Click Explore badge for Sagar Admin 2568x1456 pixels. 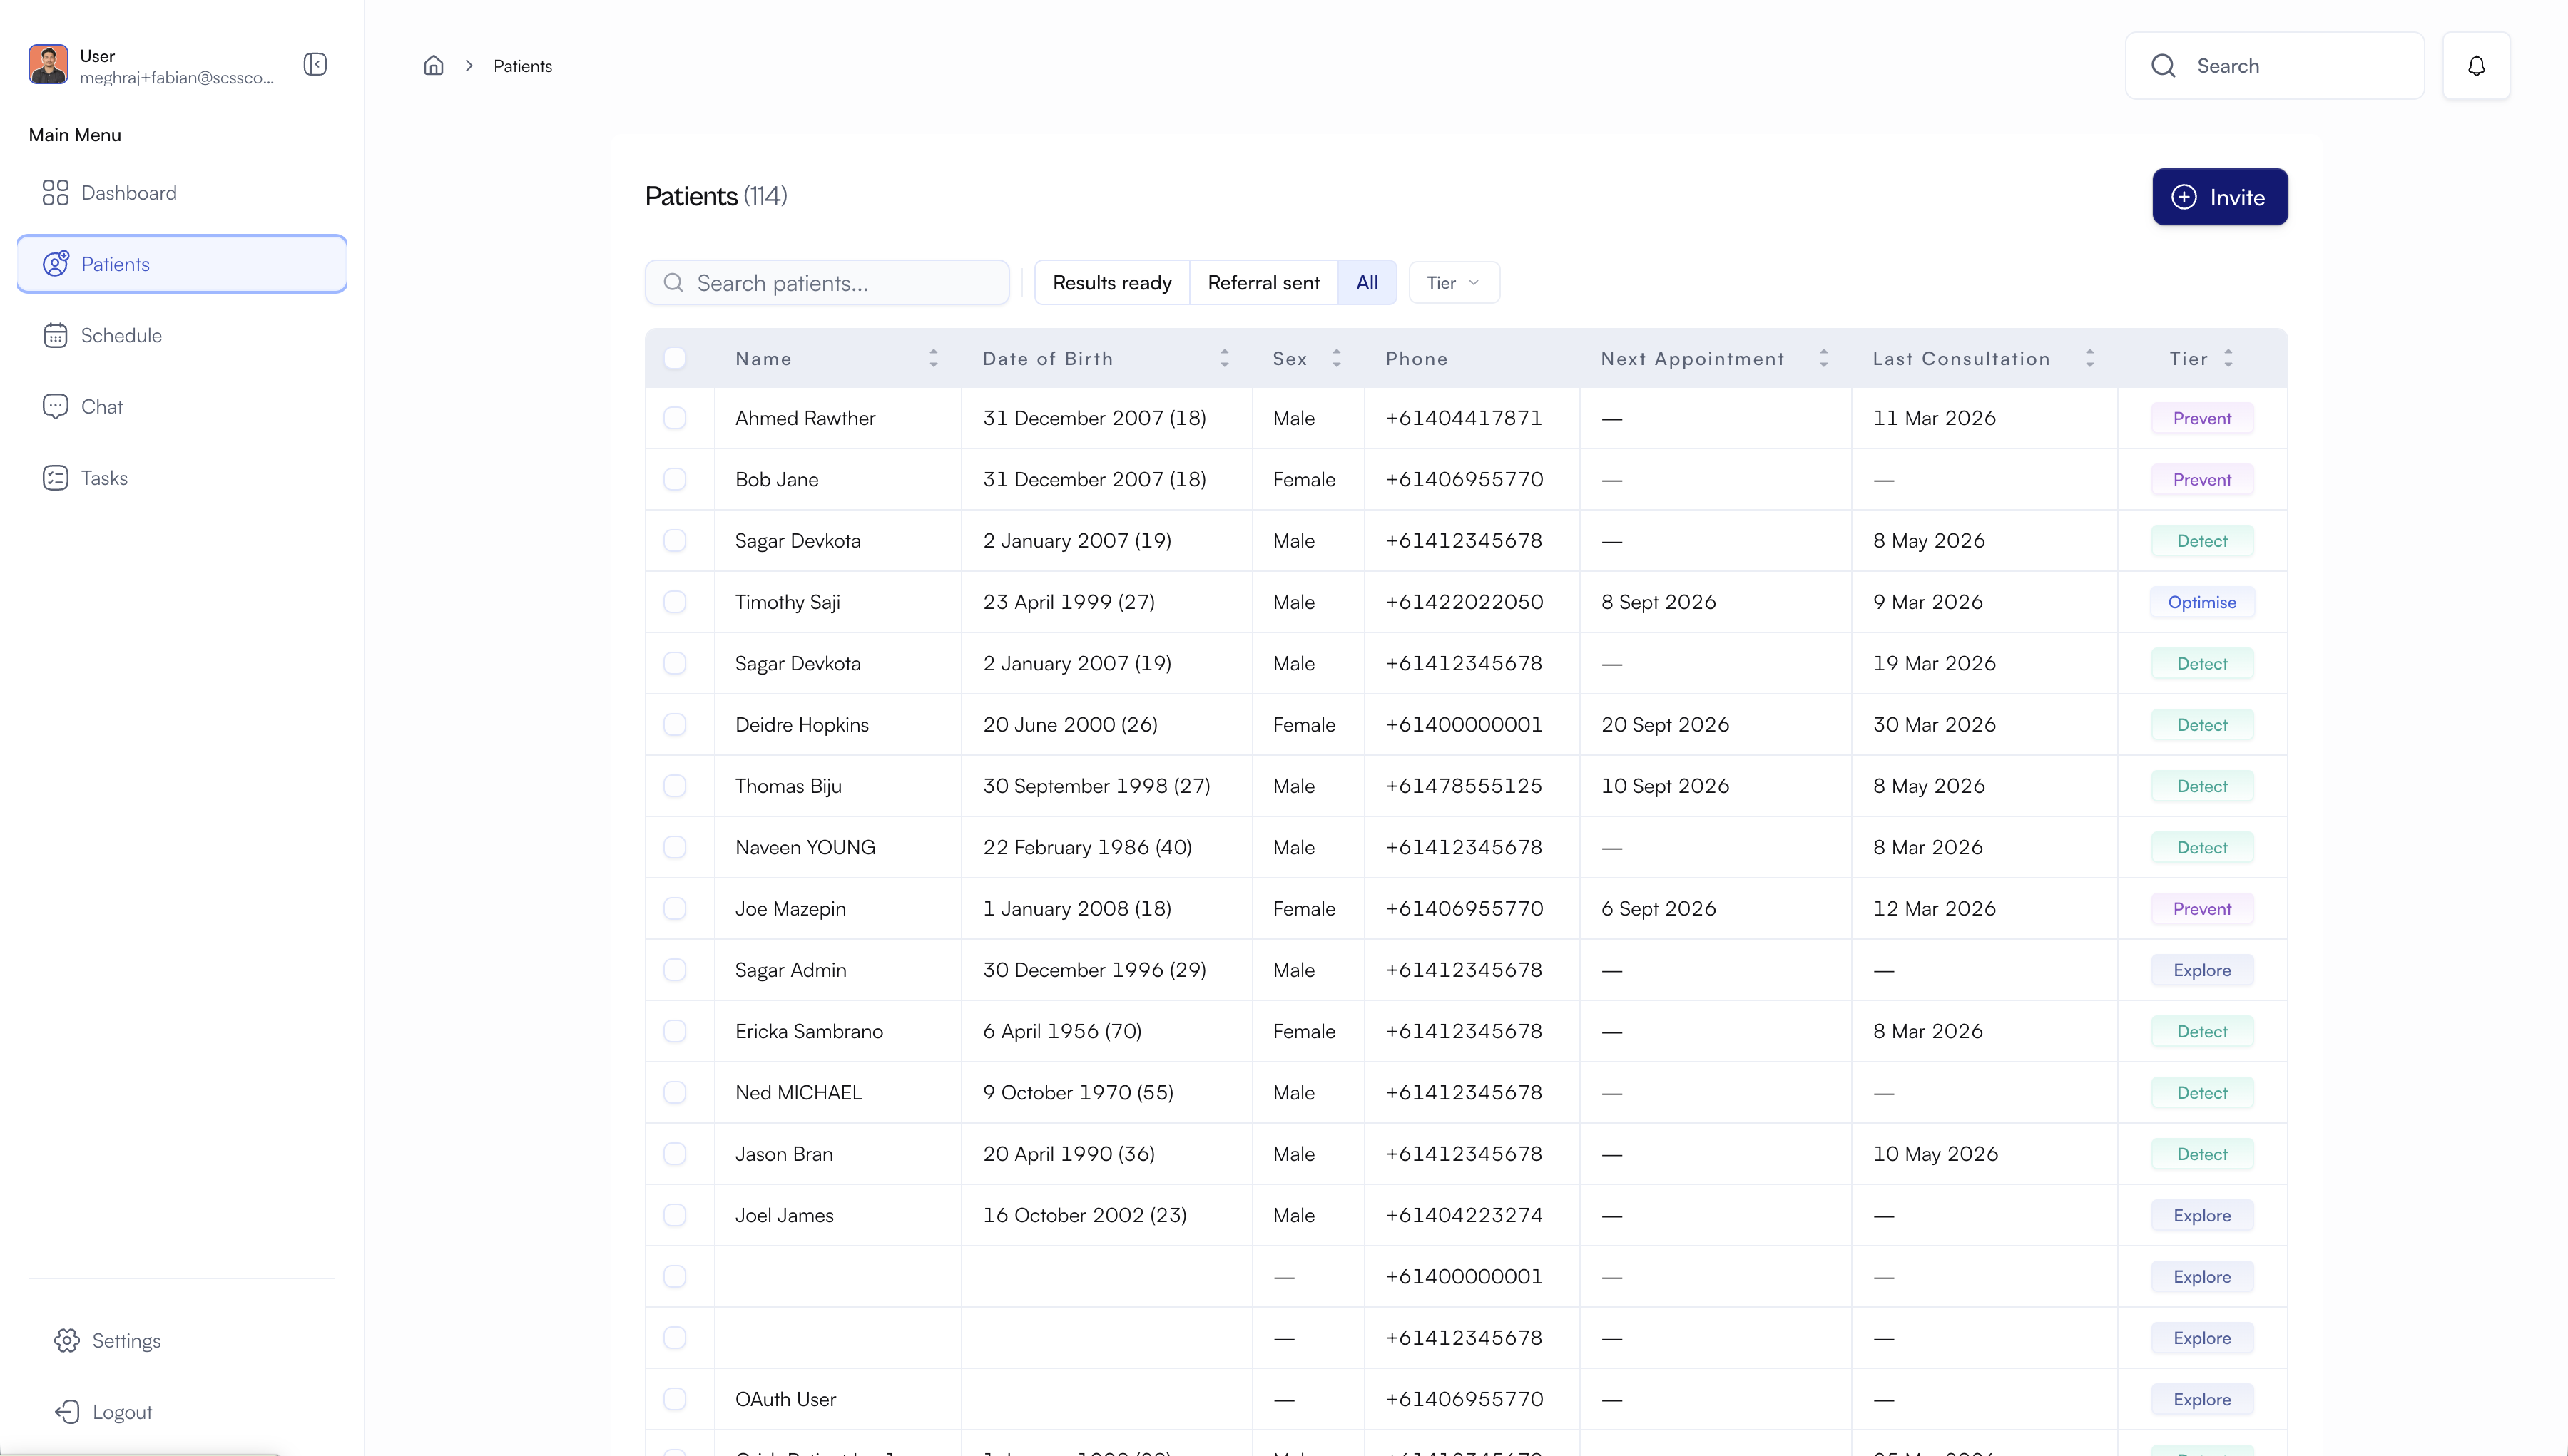pos(2202,970)
